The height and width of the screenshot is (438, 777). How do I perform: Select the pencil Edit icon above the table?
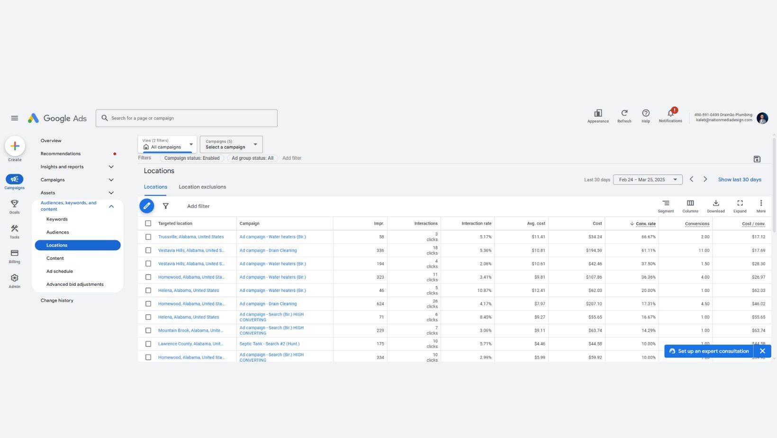tap(147, 206)
